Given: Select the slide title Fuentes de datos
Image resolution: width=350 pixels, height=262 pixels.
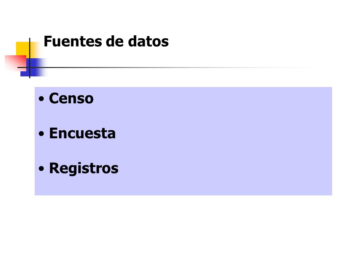Looking at the screenshot, I should (106, 41).
